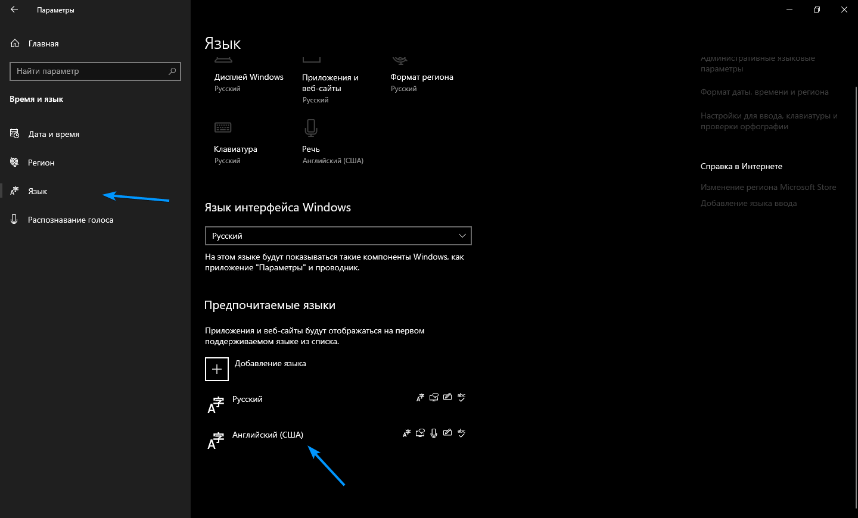
Task: Click Изменение региона Microsoft Store link
Action: (x=768, y=187)
